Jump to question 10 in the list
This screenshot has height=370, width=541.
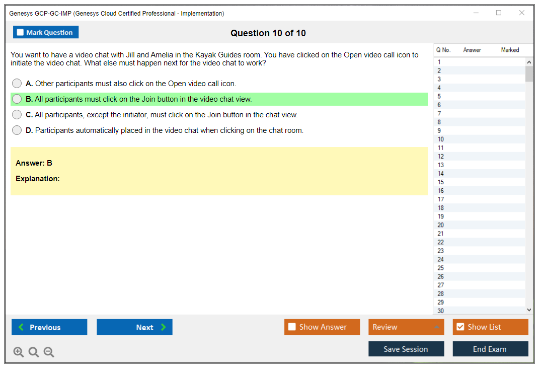point(441,139)
